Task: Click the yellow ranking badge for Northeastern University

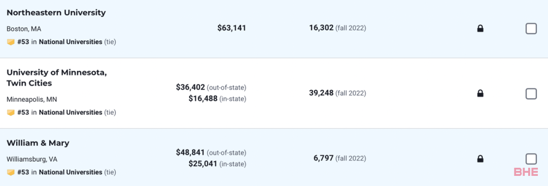Action: click(11, 42)
